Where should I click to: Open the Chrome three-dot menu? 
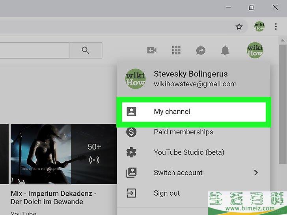point(276,26)
